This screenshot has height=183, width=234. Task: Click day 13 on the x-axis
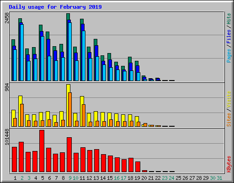point(96,178)
